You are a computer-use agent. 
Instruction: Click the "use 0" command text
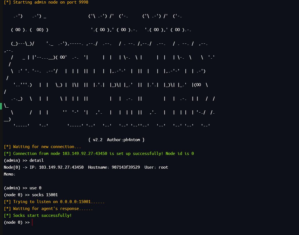click(x=35, y=188)
